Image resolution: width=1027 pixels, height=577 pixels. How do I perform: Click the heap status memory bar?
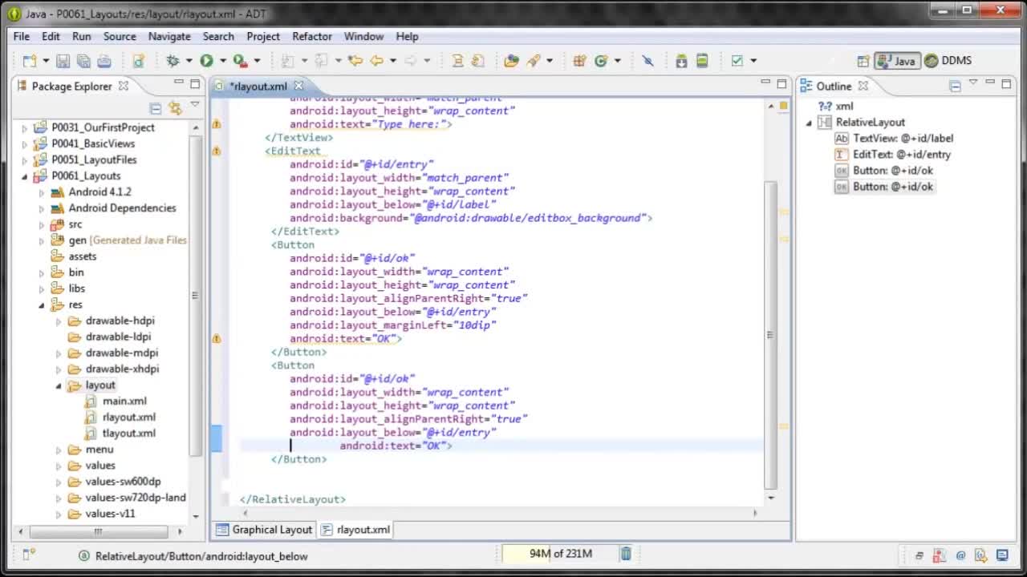tap(558, 553)
